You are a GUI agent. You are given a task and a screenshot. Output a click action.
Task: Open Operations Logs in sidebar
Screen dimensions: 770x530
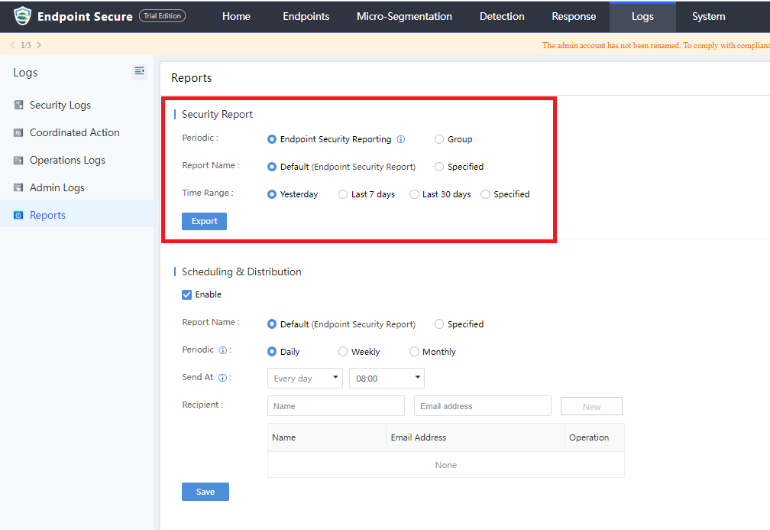[x=77, y=160]
